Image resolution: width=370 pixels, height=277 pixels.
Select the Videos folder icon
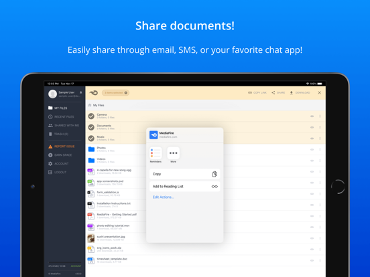pyautogui.click(x=91, y=160)
